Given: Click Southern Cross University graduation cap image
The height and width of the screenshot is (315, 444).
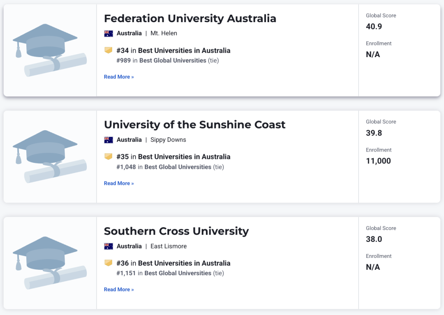Looking at the screenshot, I should click(50, 263).
